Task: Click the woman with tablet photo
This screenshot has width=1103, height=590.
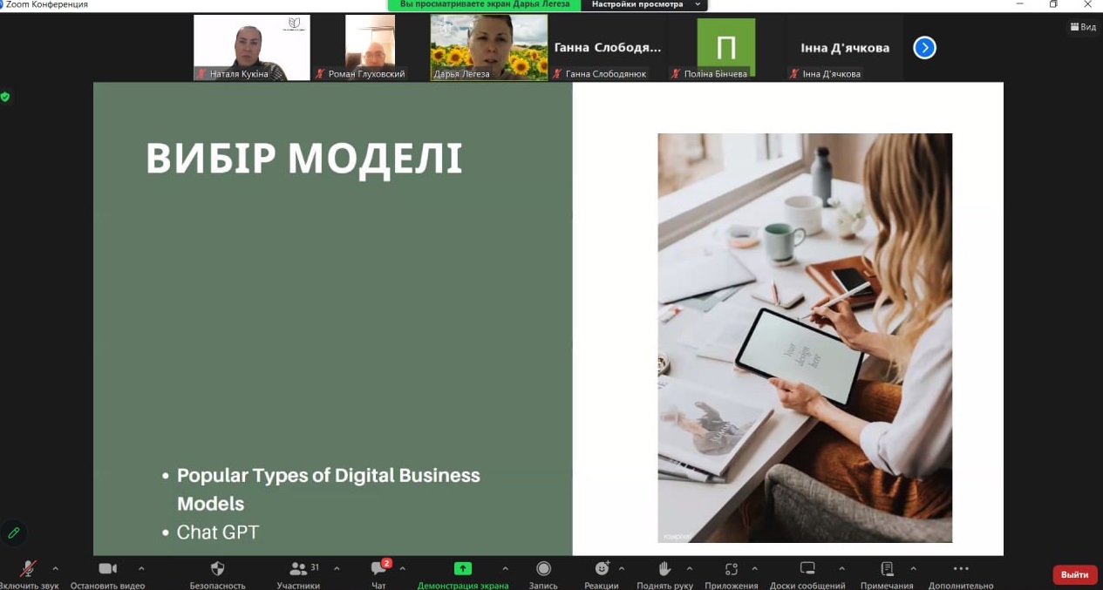Action: 805,338
